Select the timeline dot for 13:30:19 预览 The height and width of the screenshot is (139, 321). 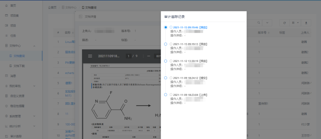166,61
